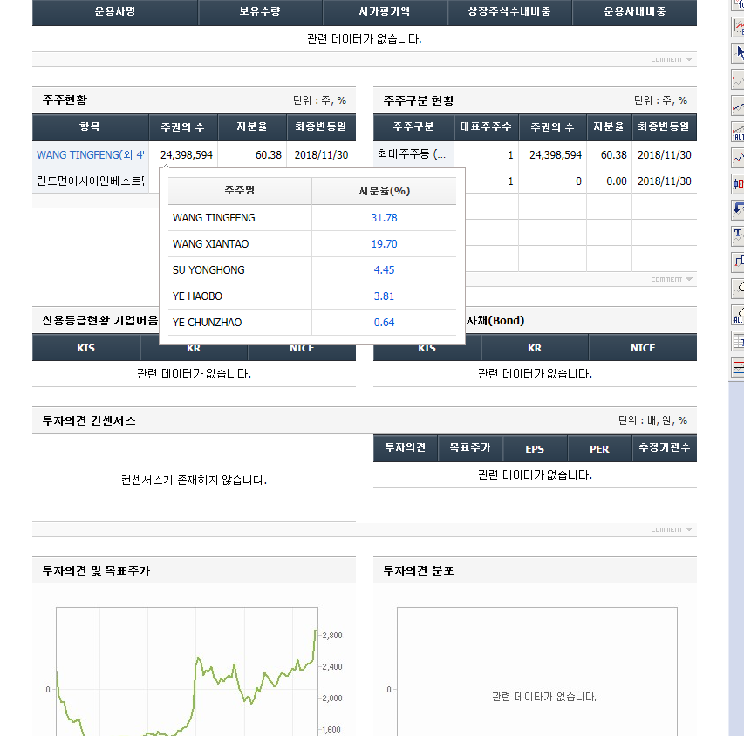Image resolution: width=744 pixels, height=736 pixels.
Task: Click the green price line chart
Action: click(x=187, y=671)
